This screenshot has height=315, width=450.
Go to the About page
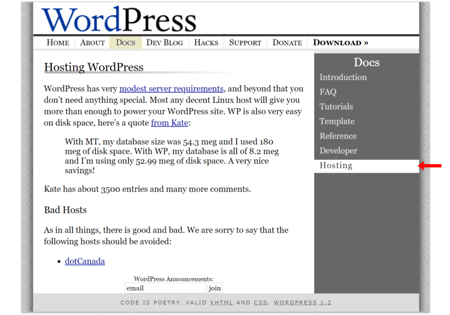[92, 42]
